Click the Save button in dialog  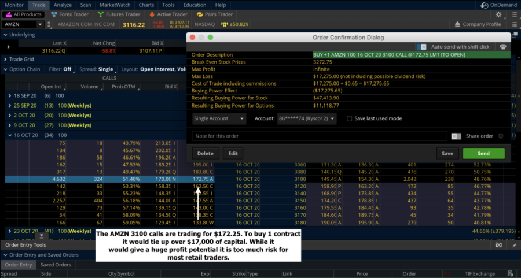pos(447,153)
